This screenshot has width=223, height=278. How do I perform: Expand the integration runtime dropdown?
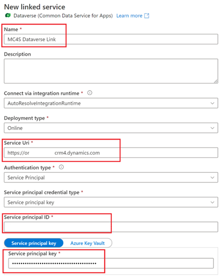point(111,103)
